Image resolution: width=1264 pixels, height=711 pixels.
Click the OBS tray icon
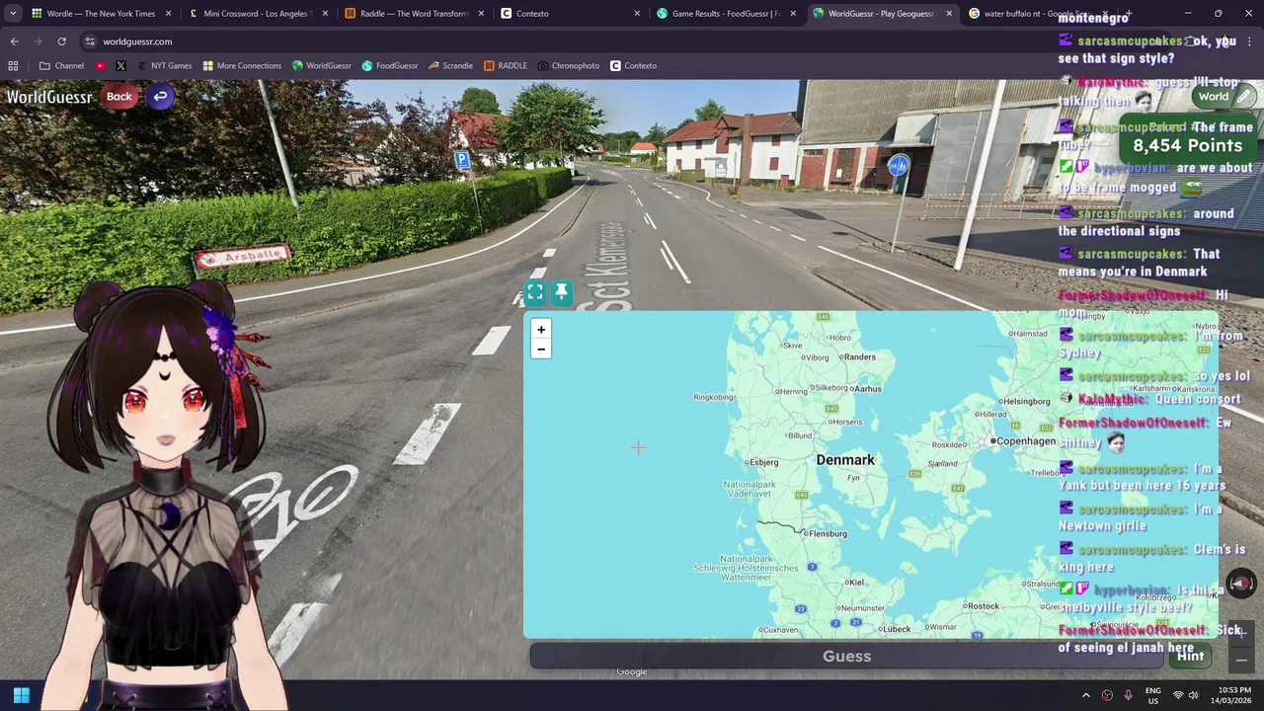point(1107,695)
